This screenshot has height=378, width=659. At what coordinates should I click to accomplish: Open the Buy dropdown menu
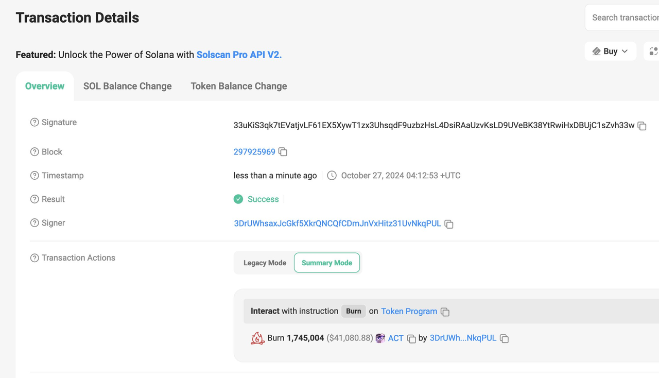(x=610, y=51)
